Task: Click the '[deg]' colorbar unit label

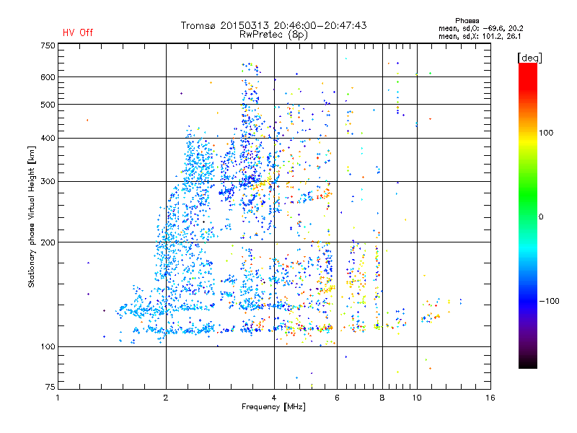Action: click(529, 58)
